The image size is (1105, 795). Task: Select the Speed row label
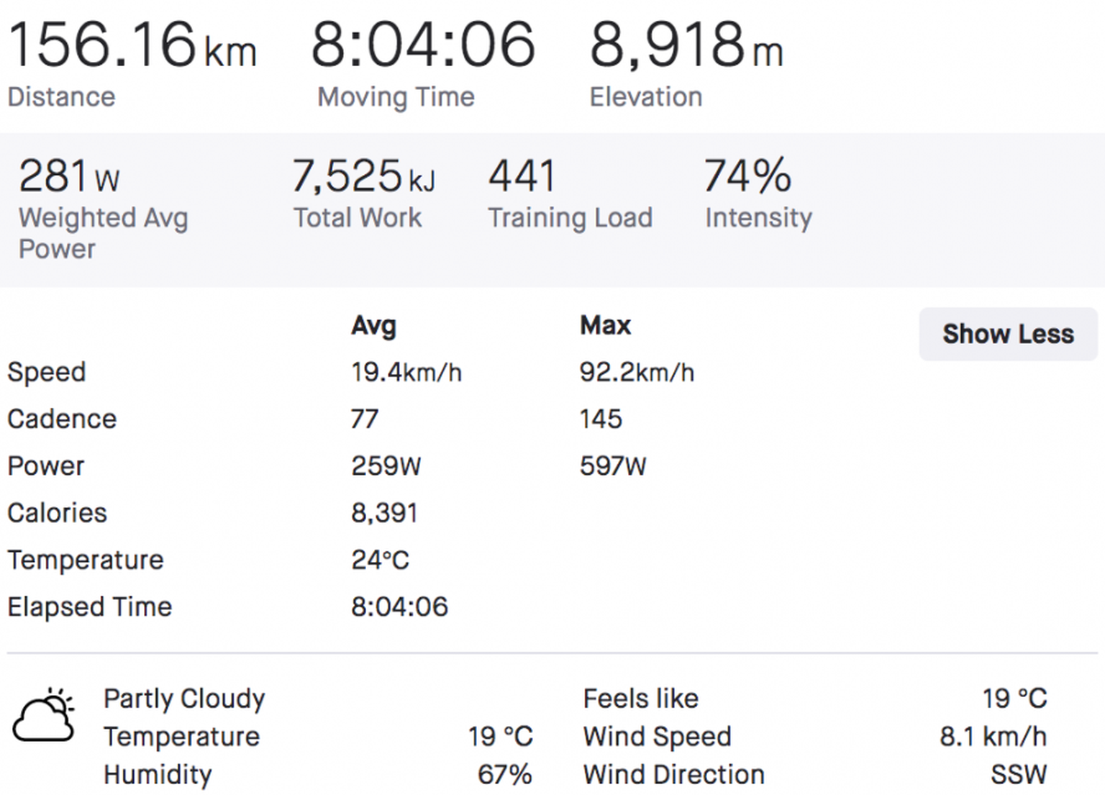click(47, 372)
